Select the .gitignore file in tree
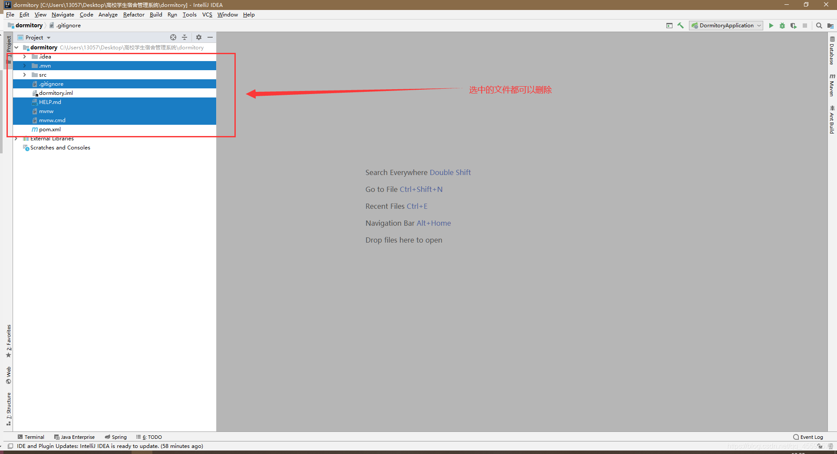Screen dimensions: 837x454 pyautogui.click(x=115, y=84)
